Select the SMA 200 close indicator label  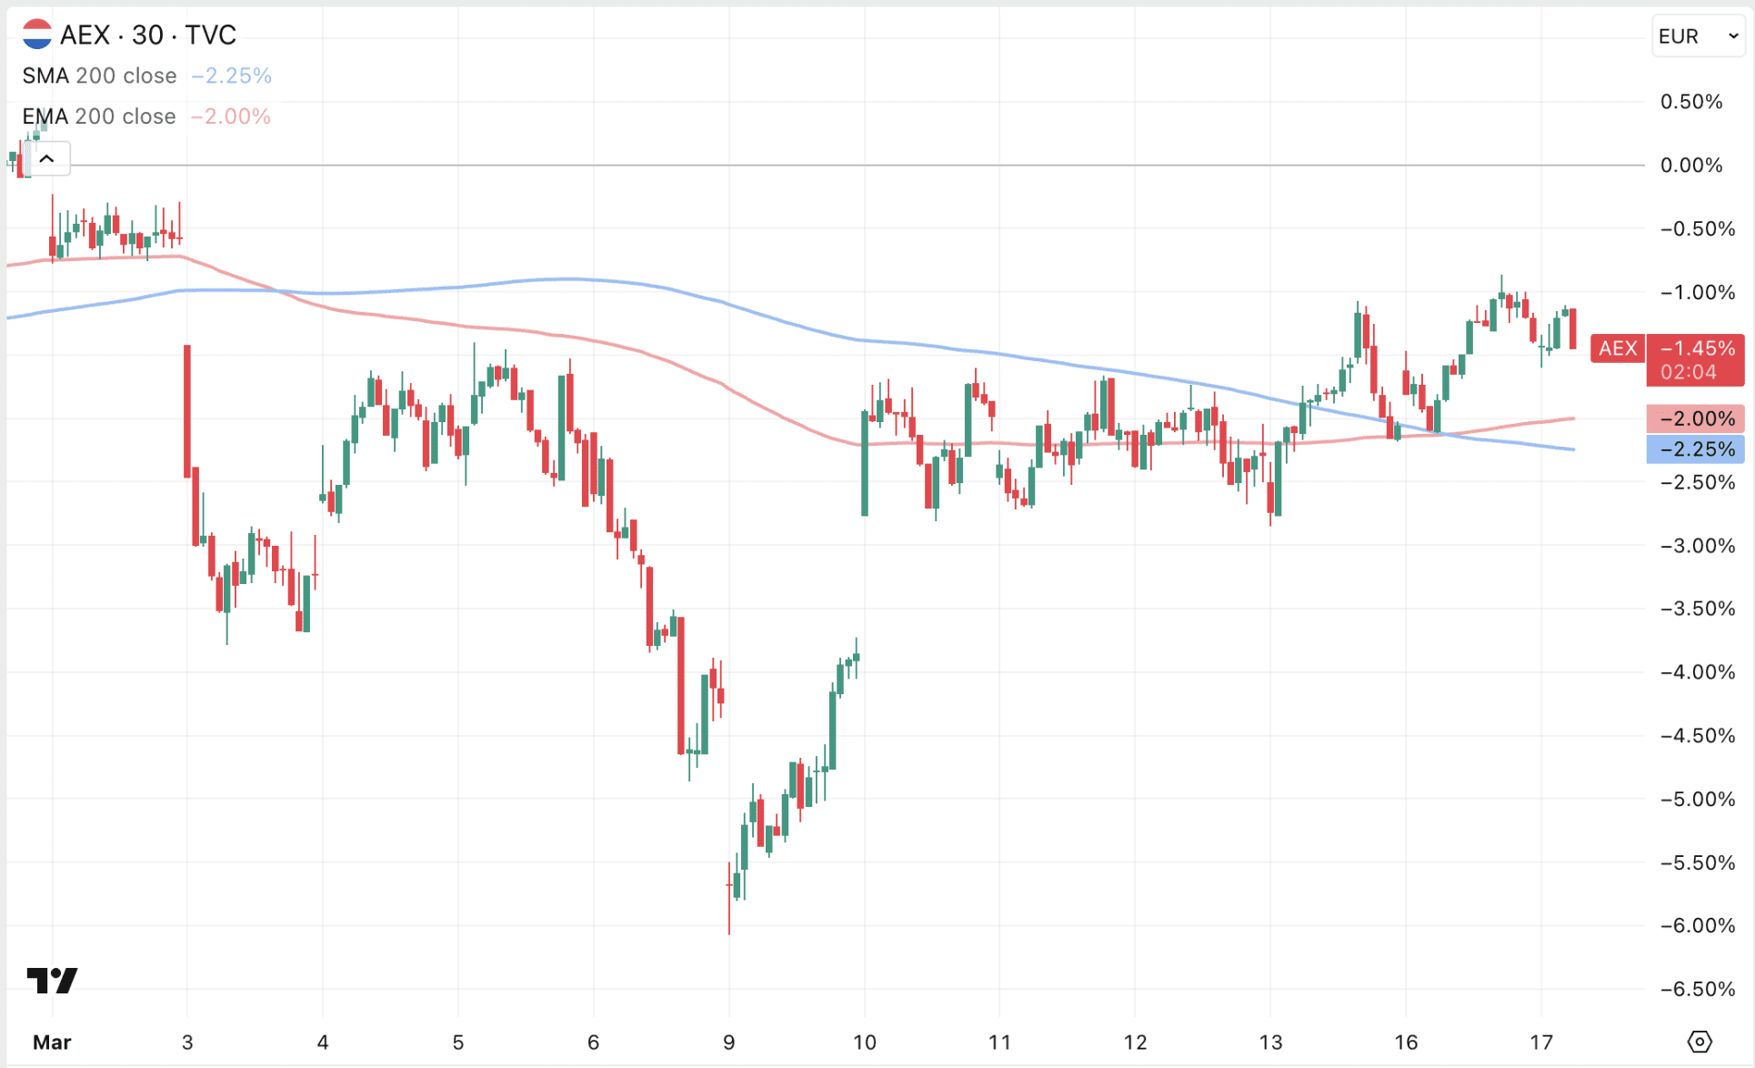pos(99,76)
